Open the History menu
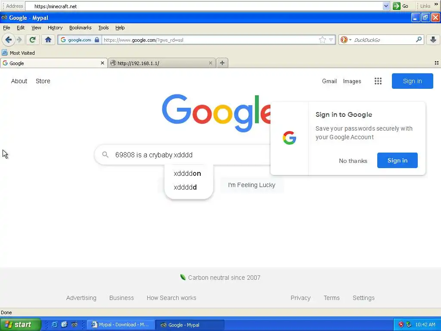This screenshot has height=331, width=441. pos(55,28)
